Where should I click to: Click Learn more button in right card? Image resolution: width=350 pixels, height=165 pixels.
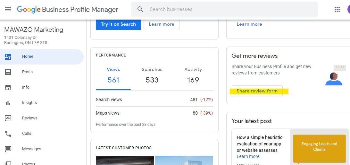coord(249,24)
